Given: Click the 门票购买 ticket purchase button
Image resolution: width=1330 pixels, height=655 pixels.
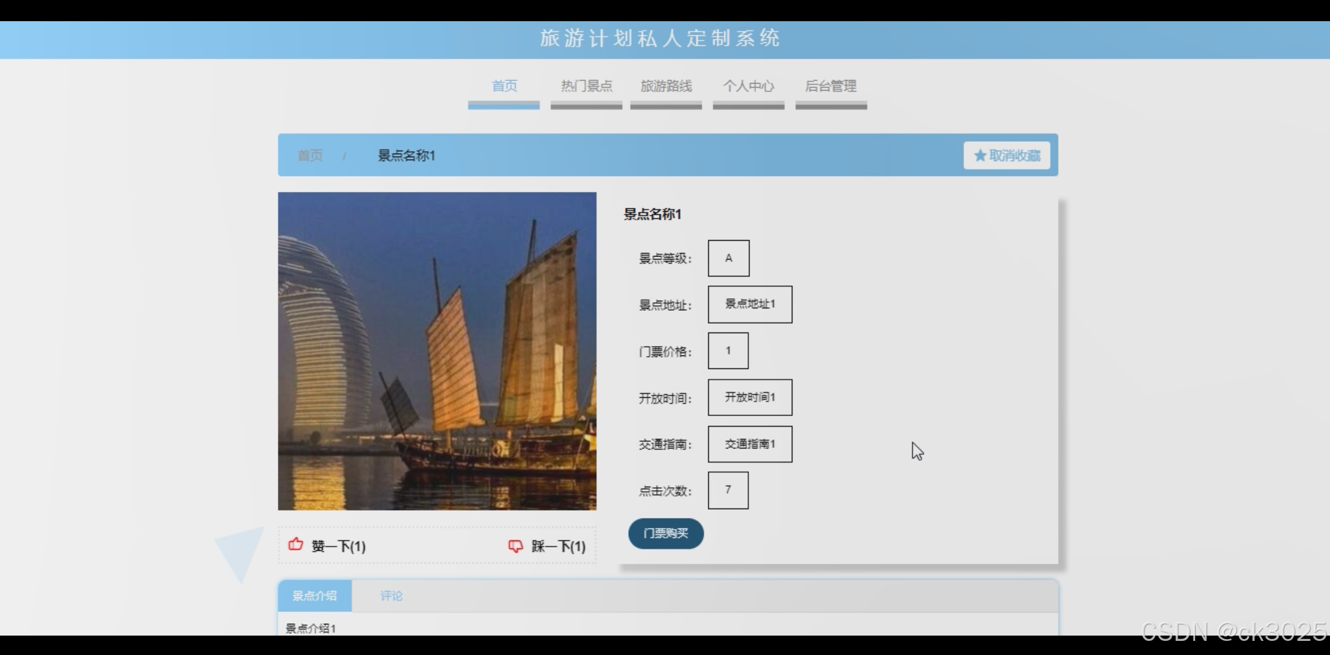Looking at the screenshot, I should 665,533.
